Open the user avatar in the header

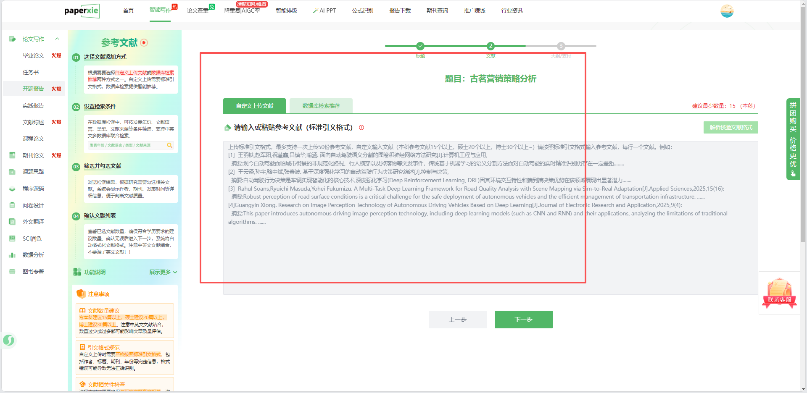727,11
